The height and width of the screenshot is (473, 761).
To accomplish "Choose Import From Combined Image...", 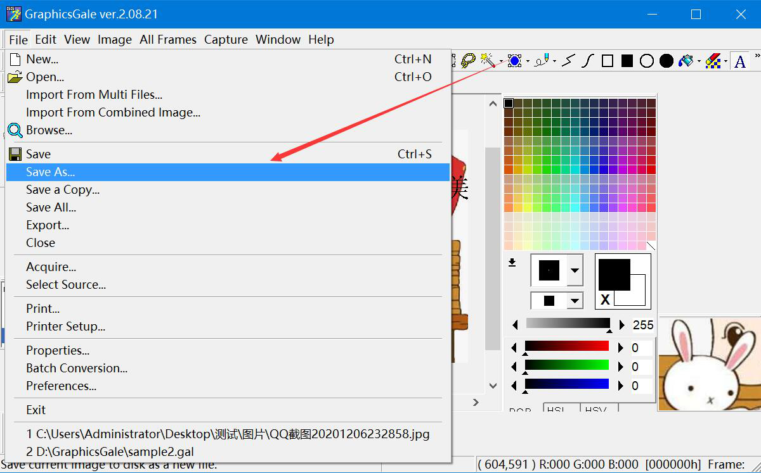I will click(x=228, y=113).
